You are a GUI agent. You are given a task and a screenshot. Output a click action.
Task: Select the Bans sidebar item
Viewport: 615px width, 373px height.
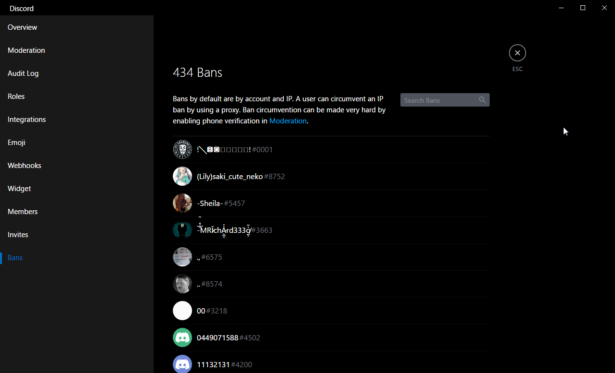tap(77, 258)
